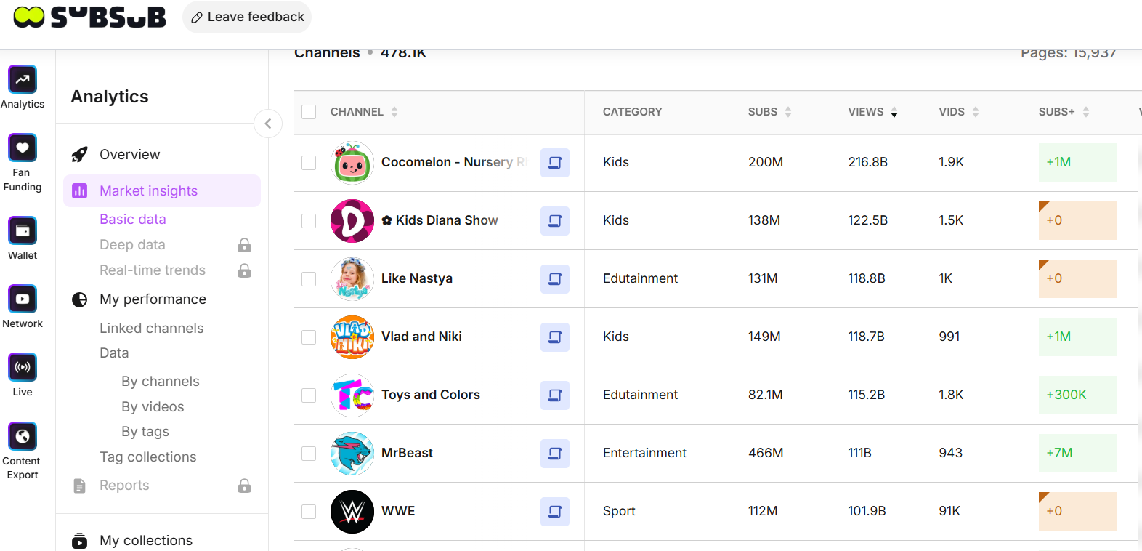Open the Wallet sidebar icon
The image size is (1142, 551).
[x=23, y=230]
